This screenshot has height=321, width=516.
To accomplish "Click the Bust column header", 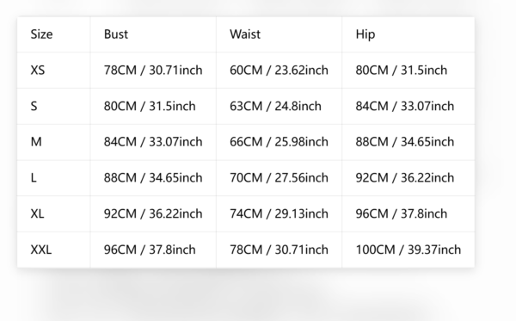I will click(116, 34).
